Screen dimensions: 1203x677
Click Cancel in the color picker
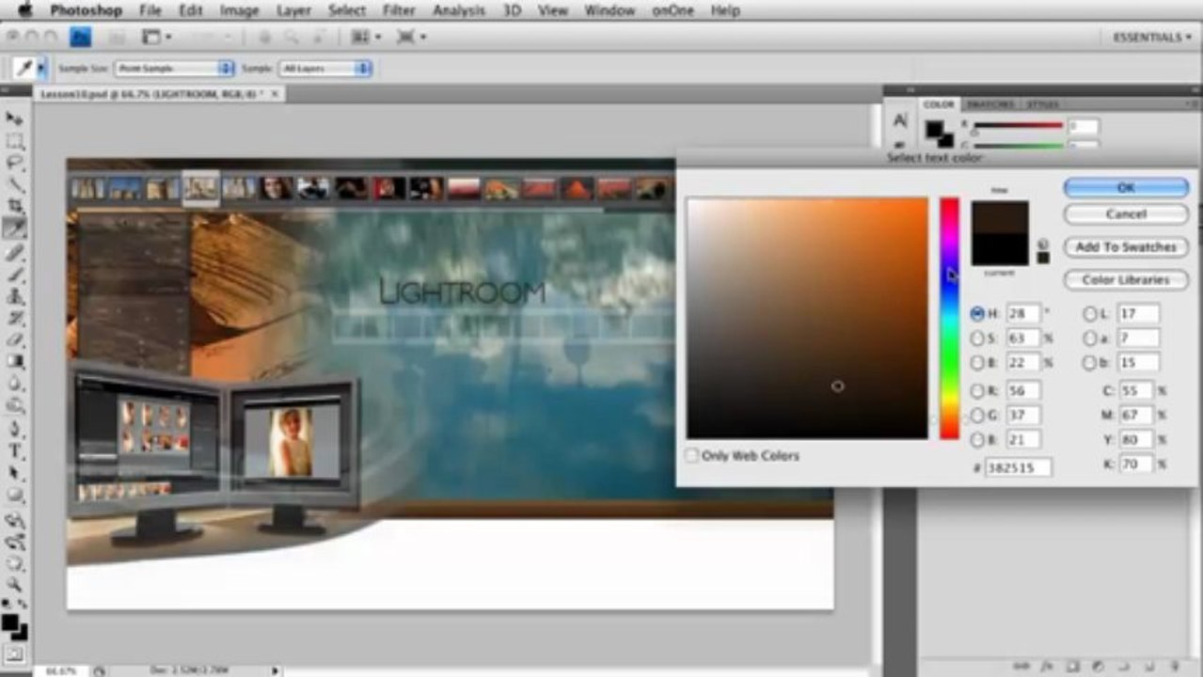click(x=1126, y=213)
